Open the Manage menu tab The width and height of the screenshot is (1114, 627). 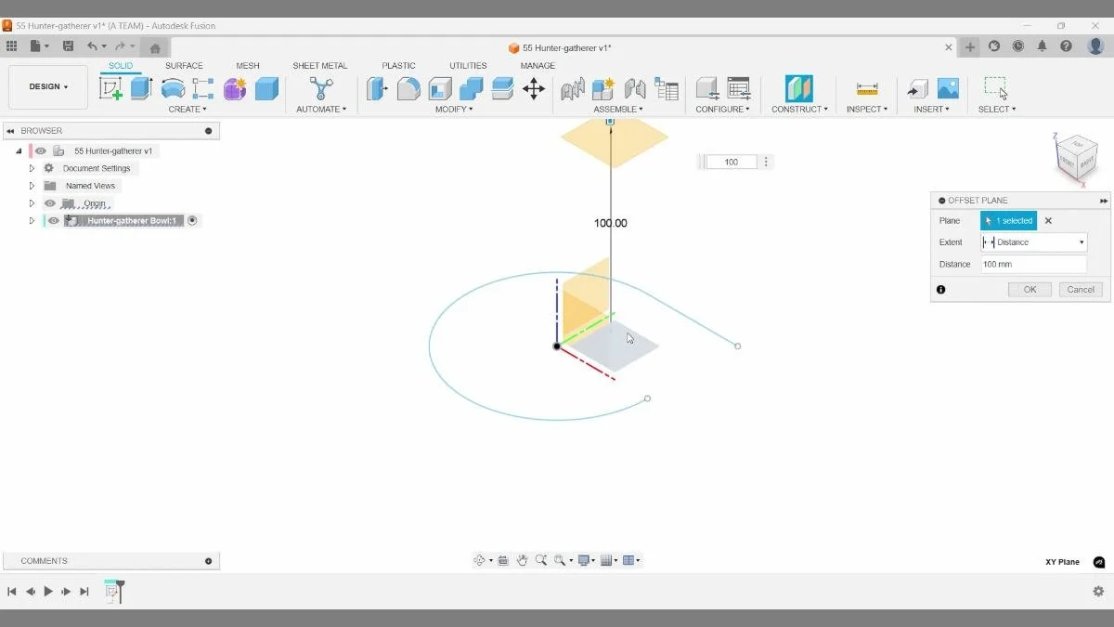pos(538,65)
